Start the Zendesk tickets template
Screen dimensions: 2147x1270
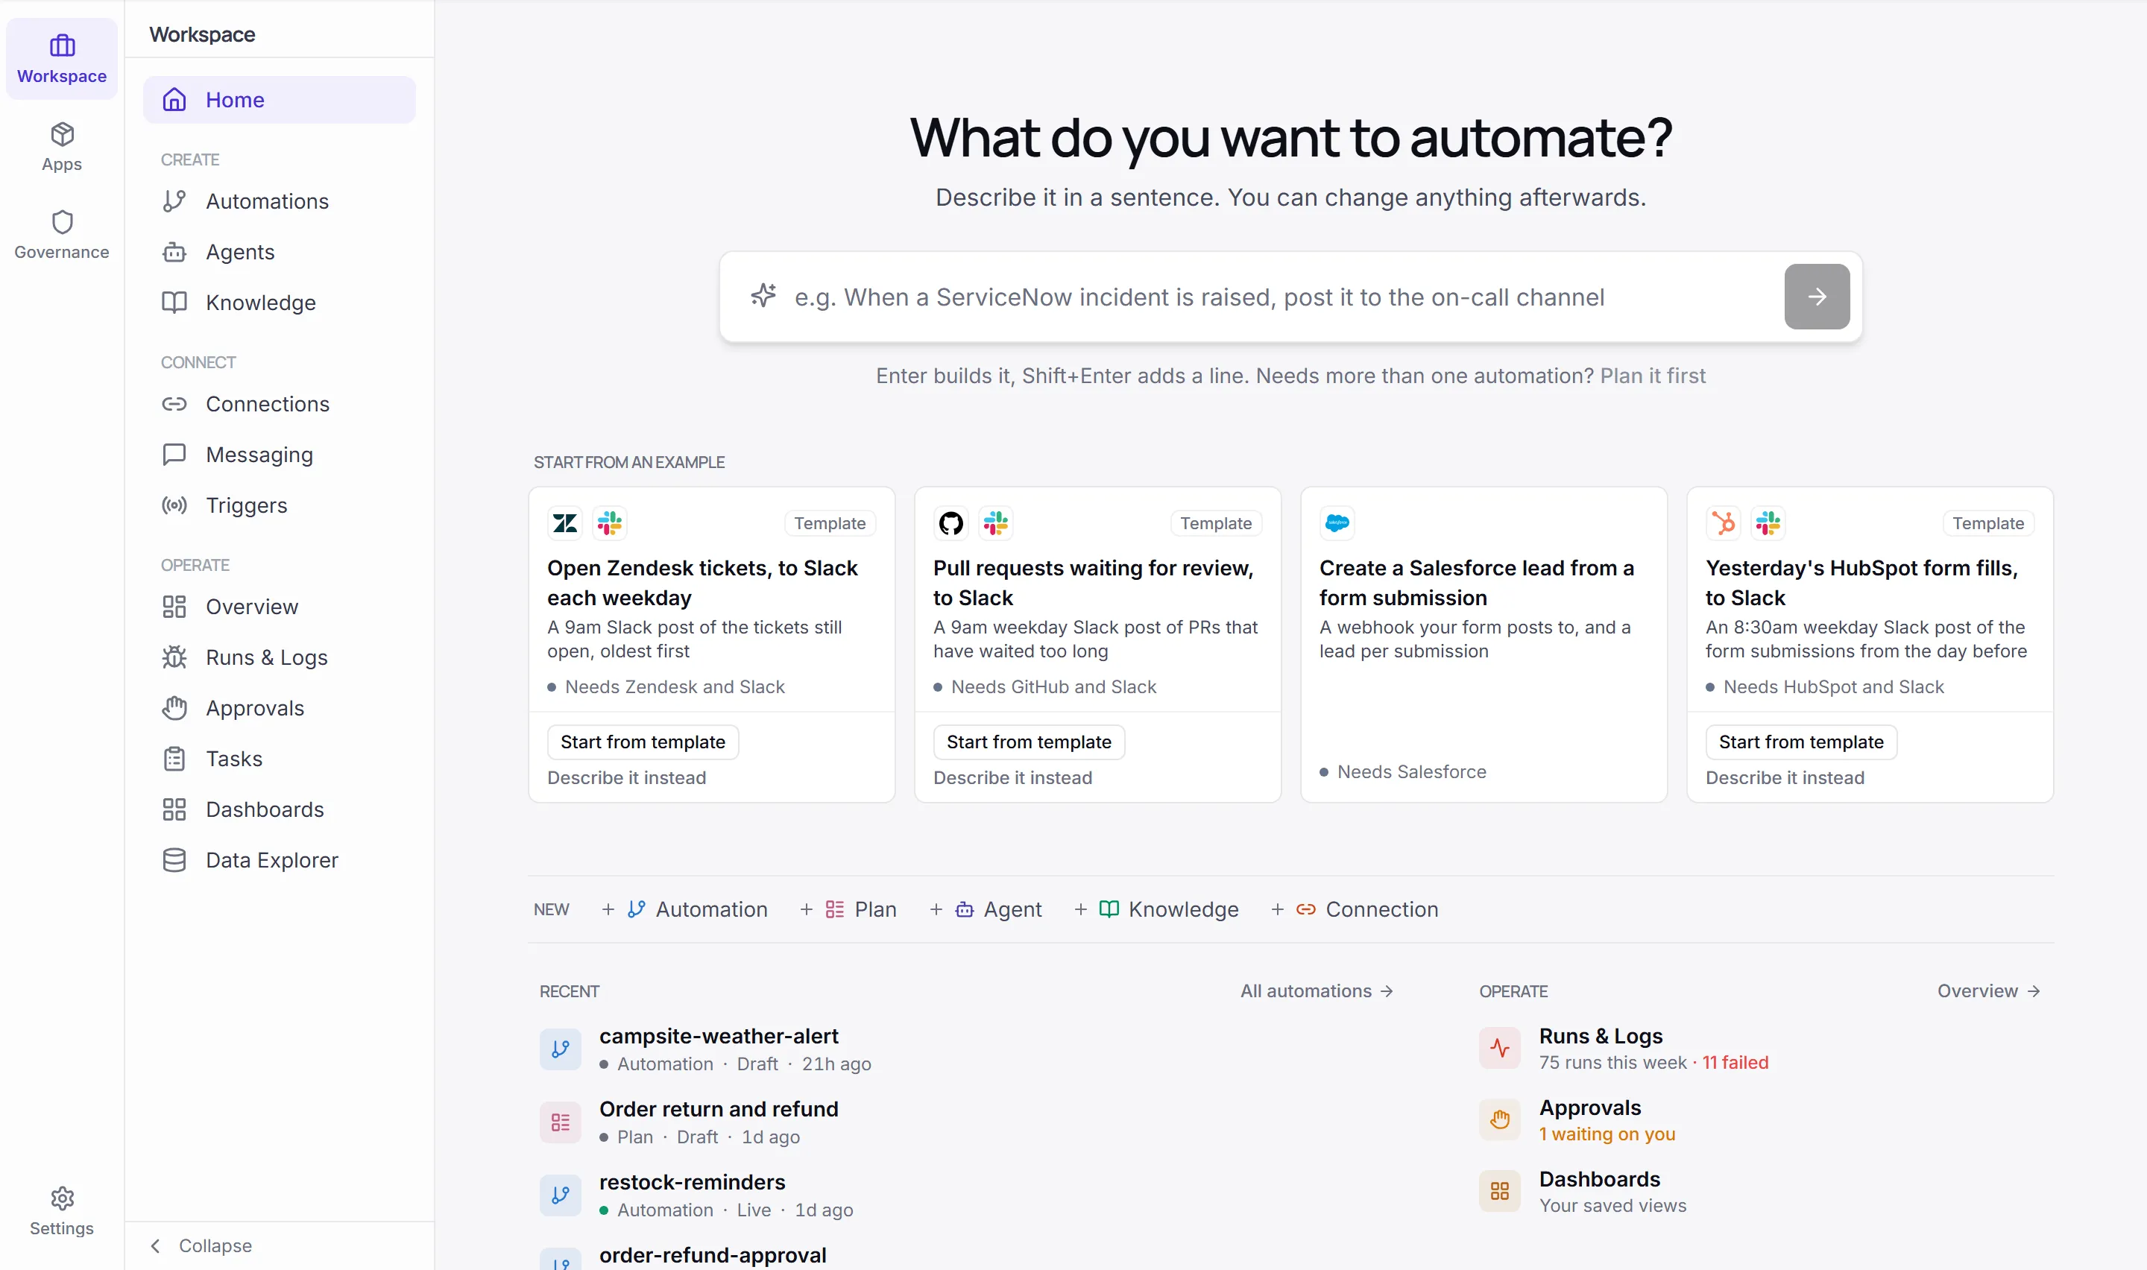643,742
